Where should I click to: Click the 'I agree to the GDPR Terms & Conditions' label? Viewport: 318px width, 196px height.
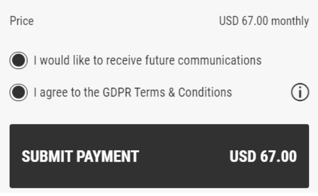click(133, 93)
